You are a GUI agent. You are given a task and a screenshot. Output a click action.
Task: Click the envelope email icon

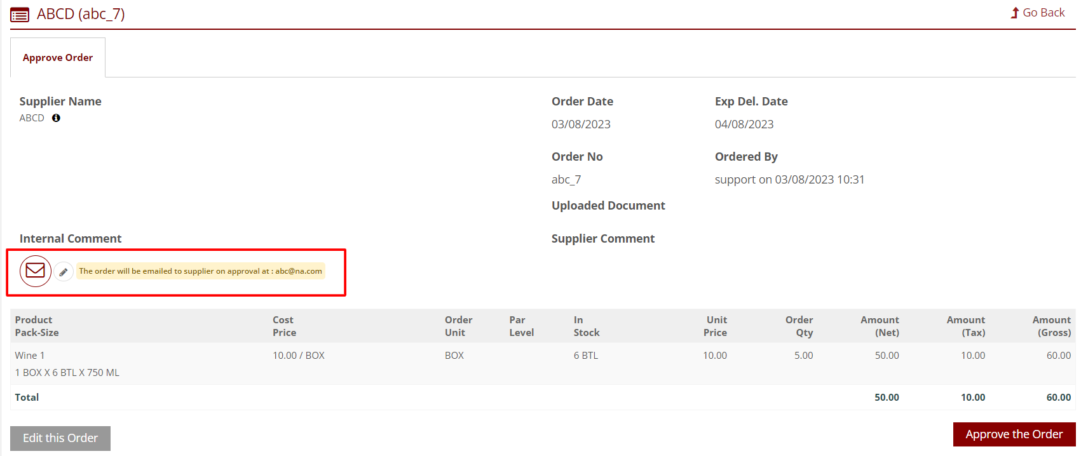point(36,271)
